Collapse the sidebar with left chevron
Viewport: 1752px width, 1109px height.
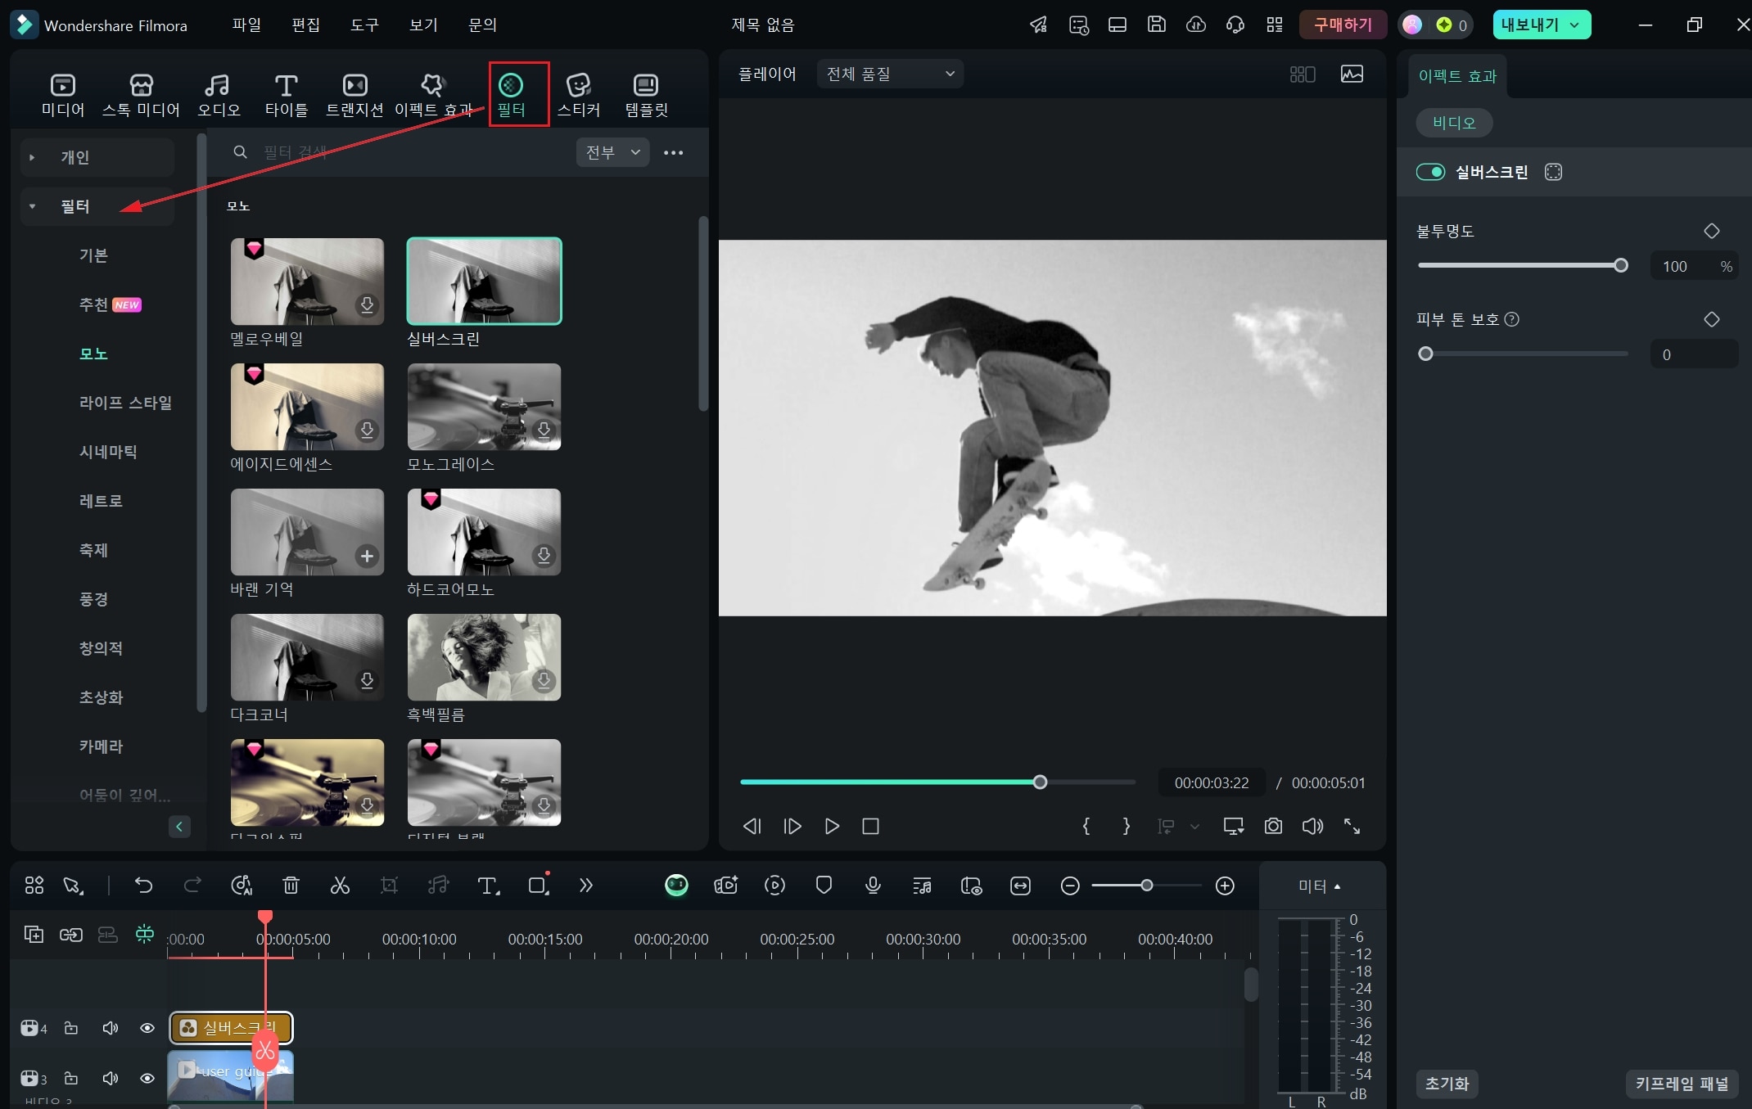click(179, 827)
